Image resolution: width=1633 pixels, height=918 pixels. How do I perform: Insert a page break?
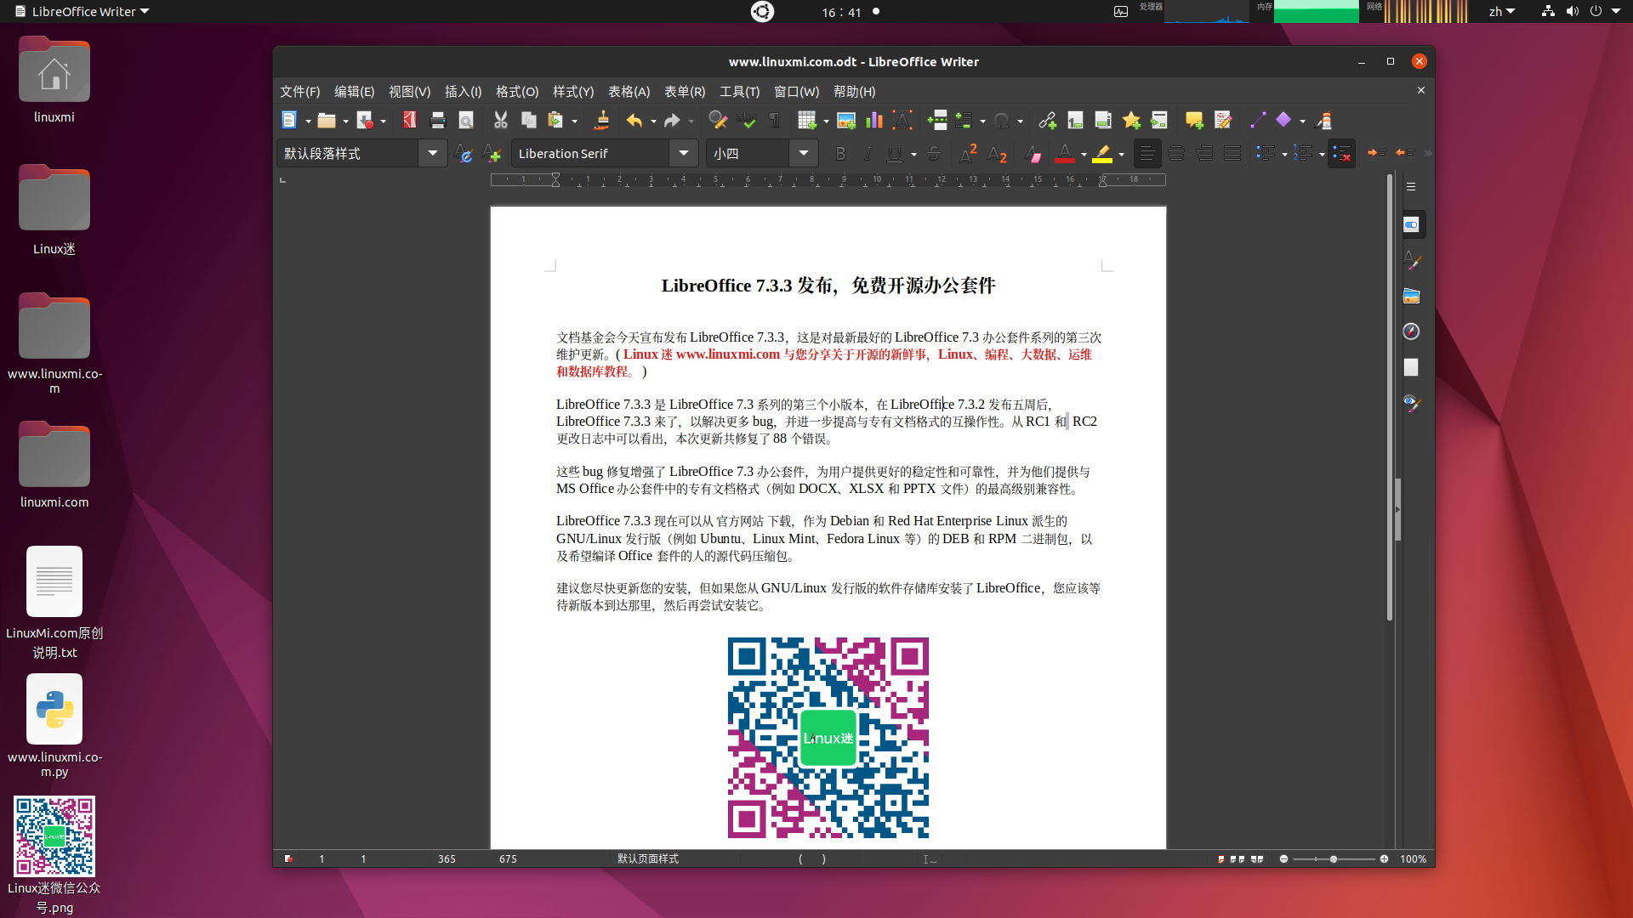click(x=937, y=121)
